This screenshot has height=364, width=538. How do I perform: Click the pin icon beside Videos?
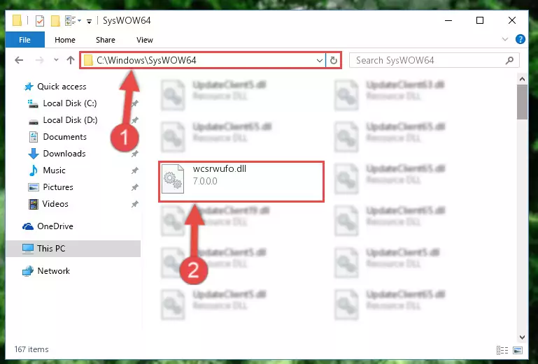pyautogui.click(x=135, y=204)
